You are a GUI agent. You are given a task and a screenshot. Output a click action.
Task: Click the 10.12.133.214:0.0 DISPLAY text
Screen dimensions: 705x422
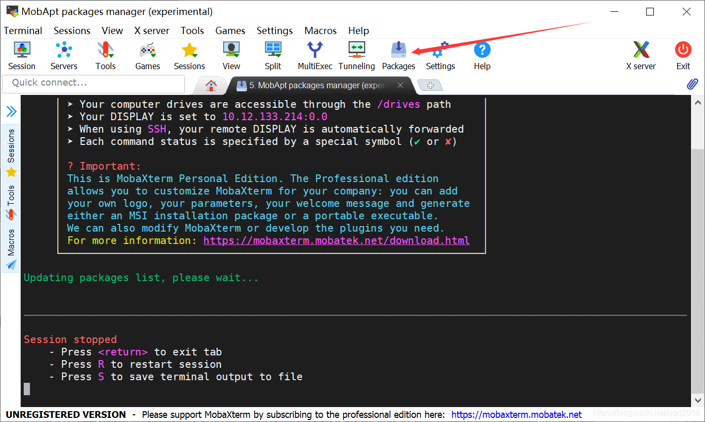(x=275, y=117)
